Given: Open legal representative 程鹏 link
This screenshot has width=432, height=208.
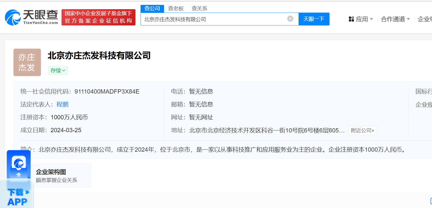Looking at the screenshot, I should click(62, 104).
